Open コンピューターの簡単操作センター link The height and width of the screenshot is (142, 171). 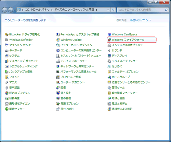point(81,50)
